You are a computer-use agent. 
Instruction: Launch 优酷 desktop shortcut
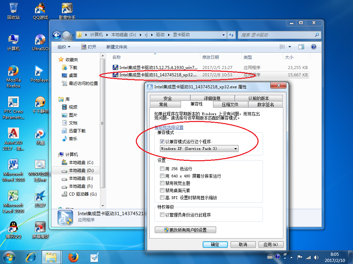pos(40,136)
